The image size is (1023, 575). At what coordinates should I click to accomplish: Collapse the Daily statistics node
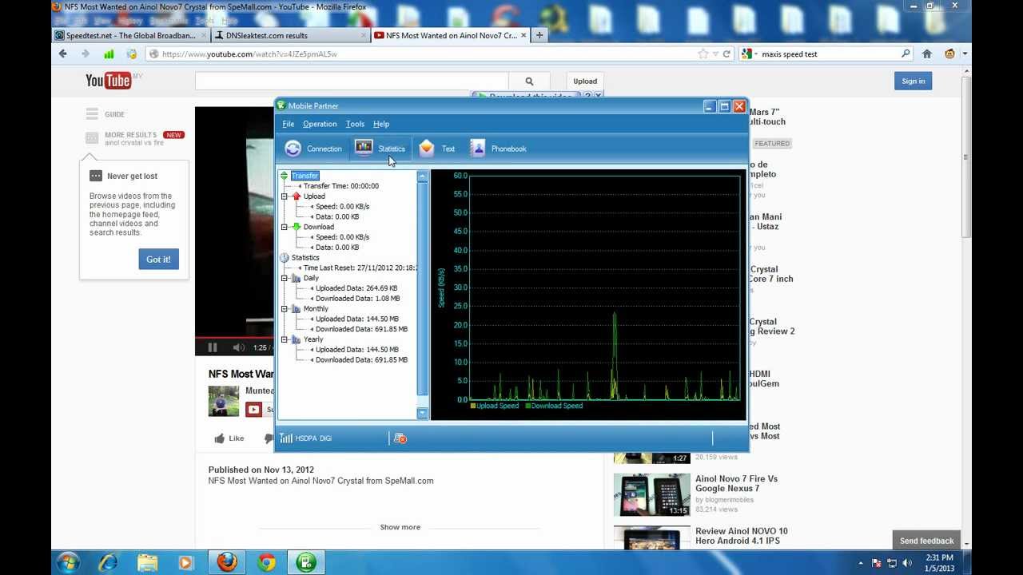pyautogui.click(x=284, y=278)
